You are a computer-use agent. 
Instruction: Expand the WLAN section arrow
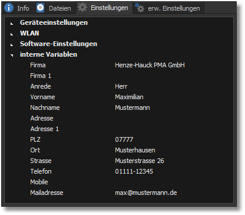pyautogui.click(x=12, y=34)
